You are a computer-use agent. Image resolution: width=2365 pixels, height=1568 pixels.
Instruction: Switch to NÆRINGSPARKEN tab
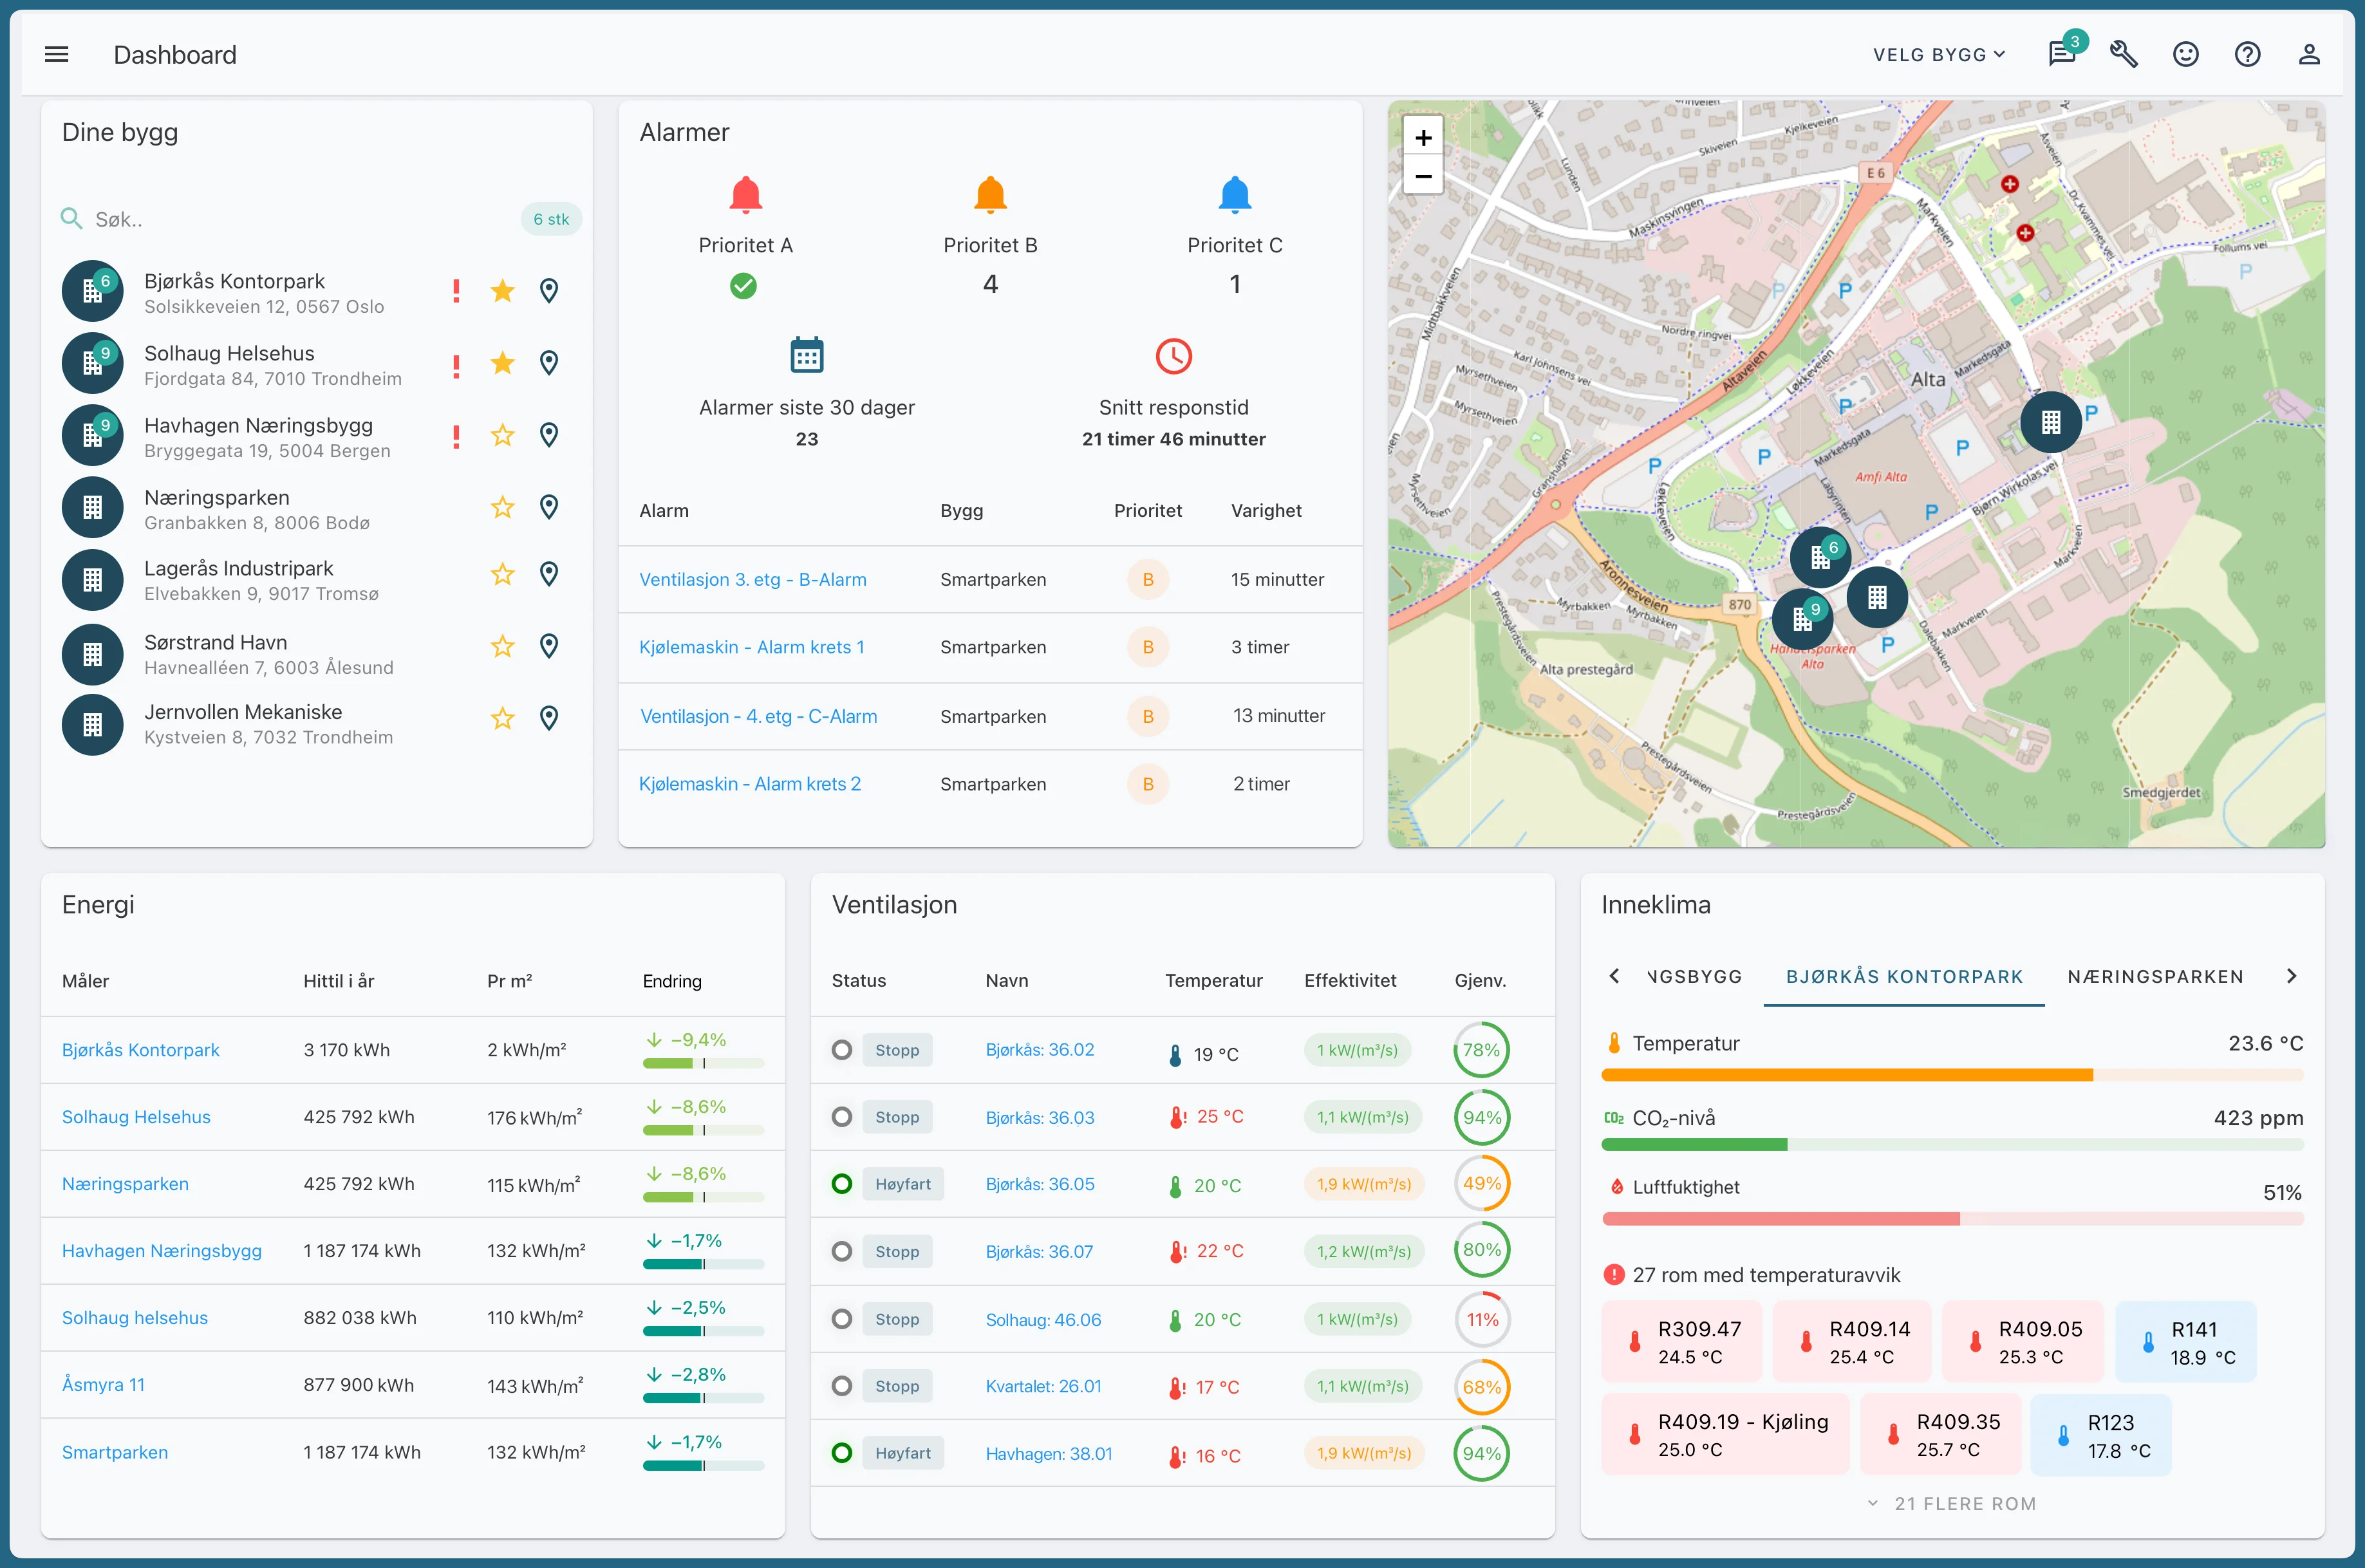tap(2155, 976)
